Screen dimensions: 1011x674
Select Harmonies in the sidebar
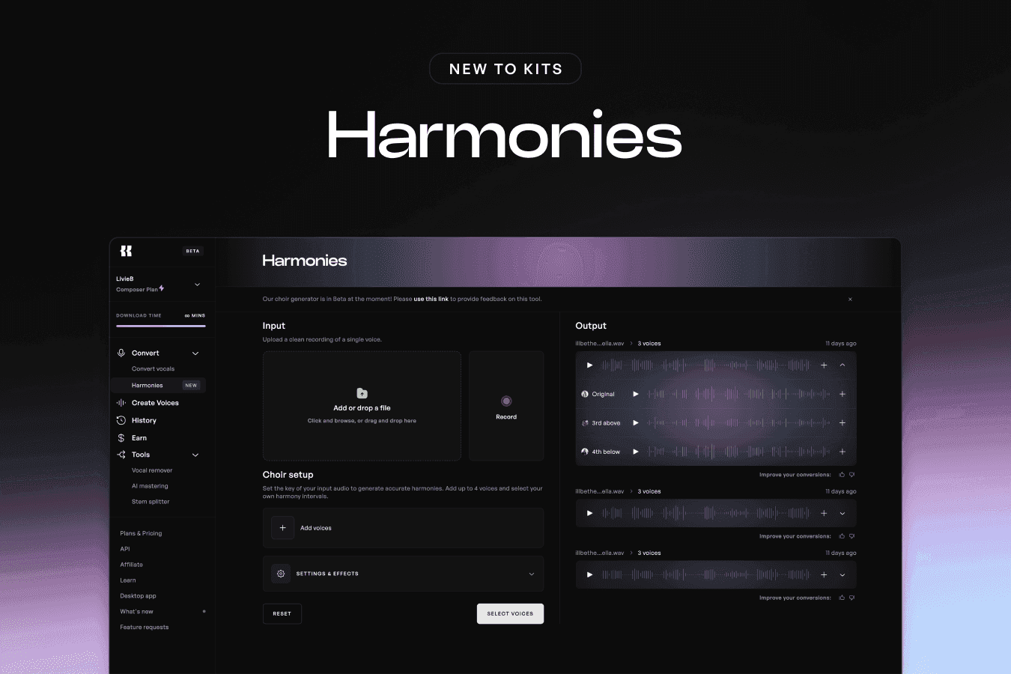[158, 386]
